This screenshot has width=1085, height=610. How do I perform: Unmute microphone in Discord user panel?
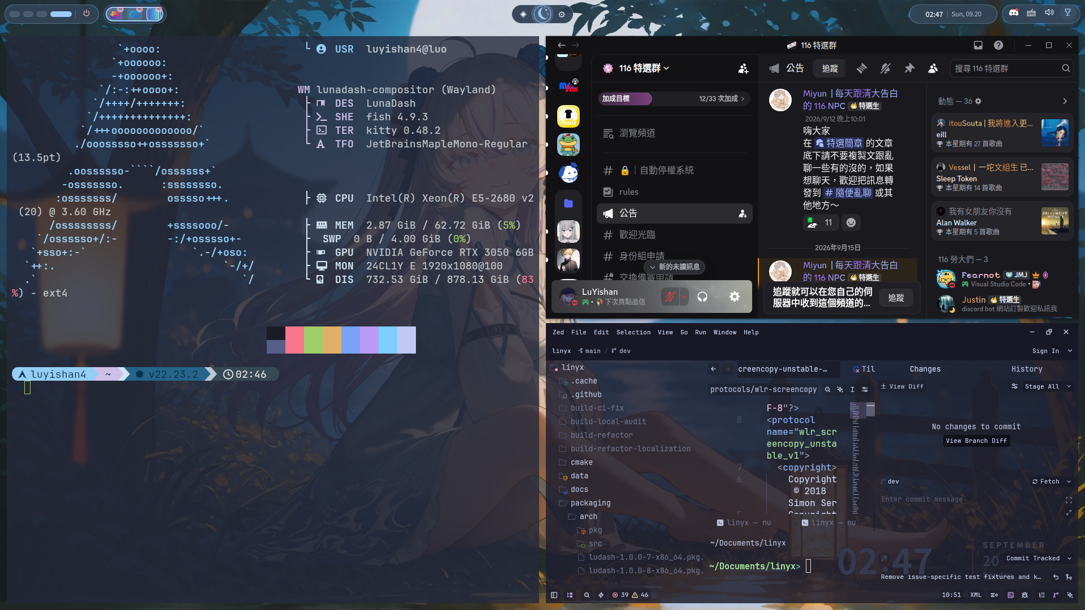670,297
